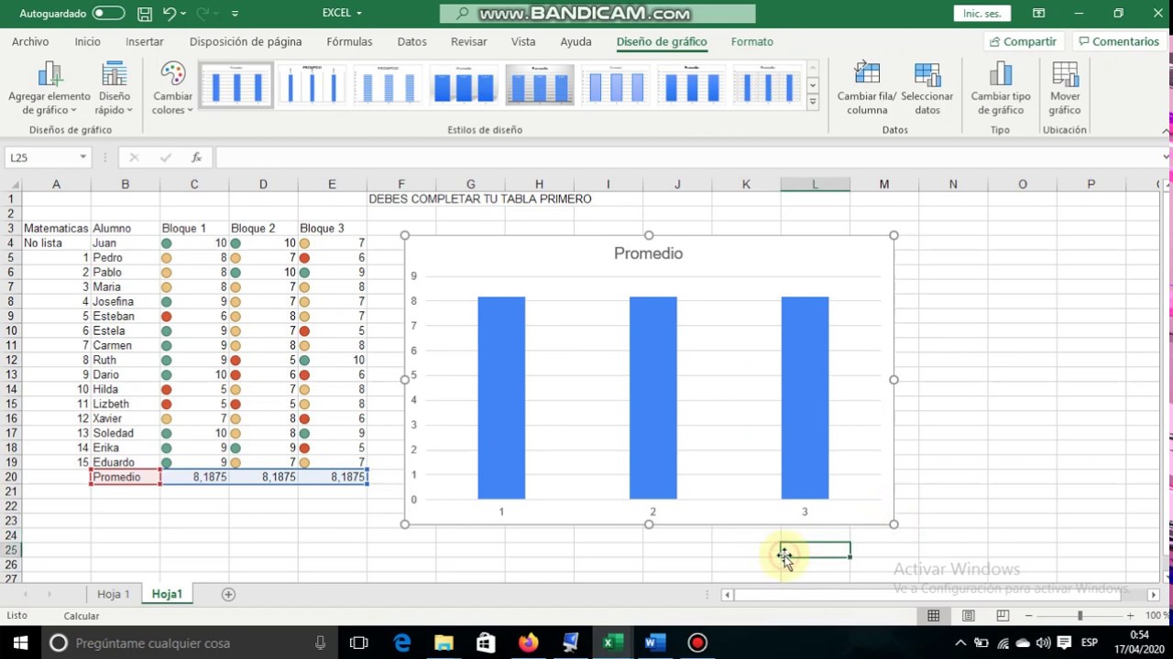Click the Bandicam record icon in taskbar
This screenshot has width=1173, height=659.
pyautogui.click(x=697, y=643)
